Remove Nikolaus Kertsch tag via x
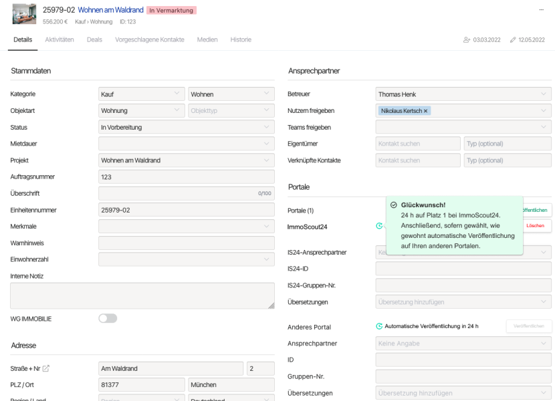 coord(425,111)
